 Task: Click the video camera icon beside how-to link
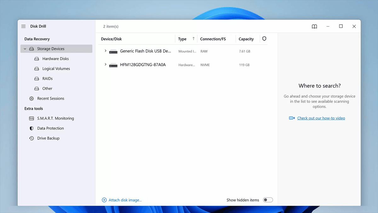point(292,118)
